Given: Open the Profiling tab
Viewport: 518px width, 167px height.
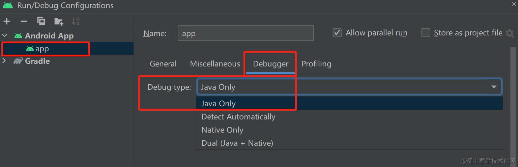Looking at the screenshot, I should 316,64.
